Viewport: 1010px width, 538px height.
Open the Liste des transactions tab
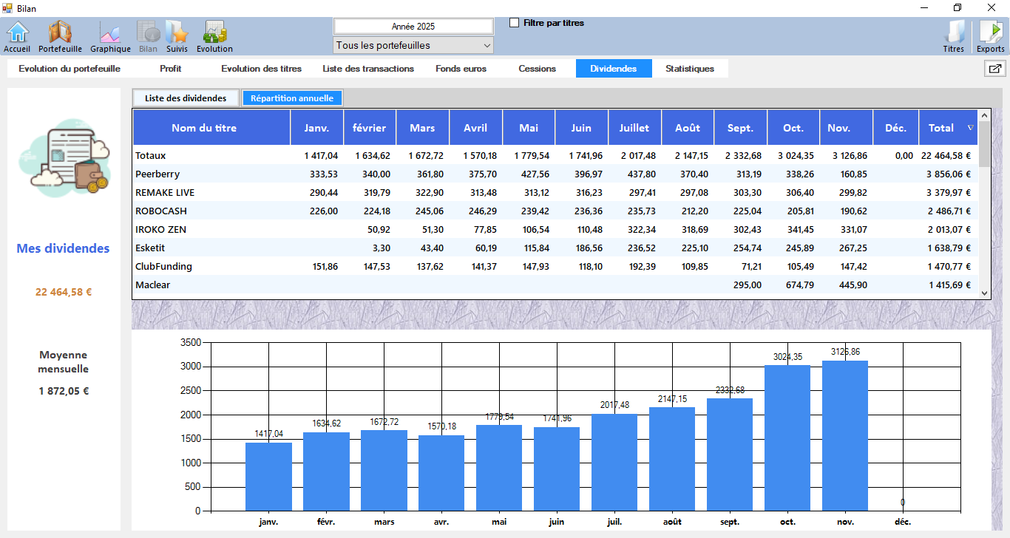(368, 69)
